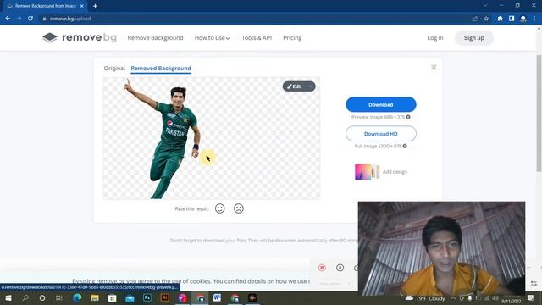542x305 pixels.
Task: Go forward in browser history
Action: tap(19, 19)
